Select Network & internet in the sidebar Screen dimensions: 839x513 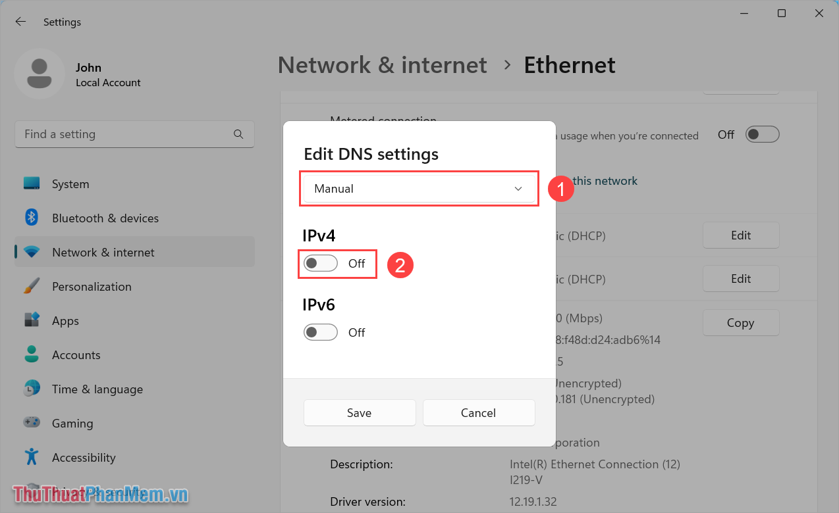103,252
